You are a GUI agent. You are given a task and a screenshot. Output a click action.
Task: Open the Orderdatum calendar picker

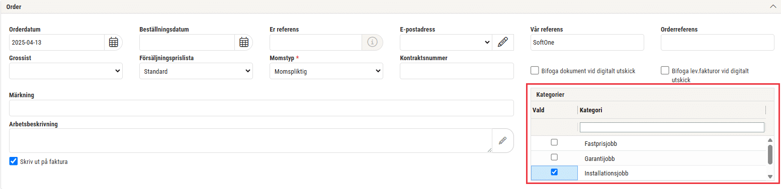114,43
